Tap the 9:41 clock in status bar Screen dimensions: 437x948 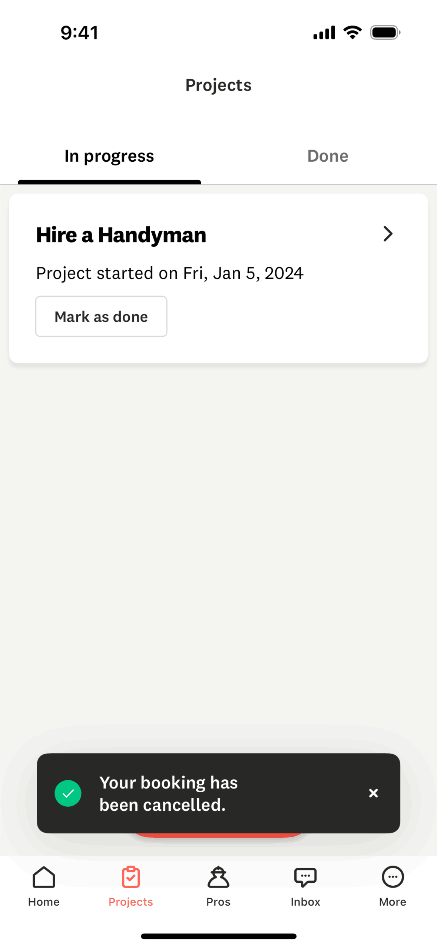(x=79, y=33)
